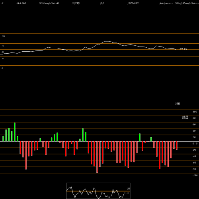Click the '30' label on RSI axis
The width and height of the screenshot is (199, 199).
click(3, 59)
